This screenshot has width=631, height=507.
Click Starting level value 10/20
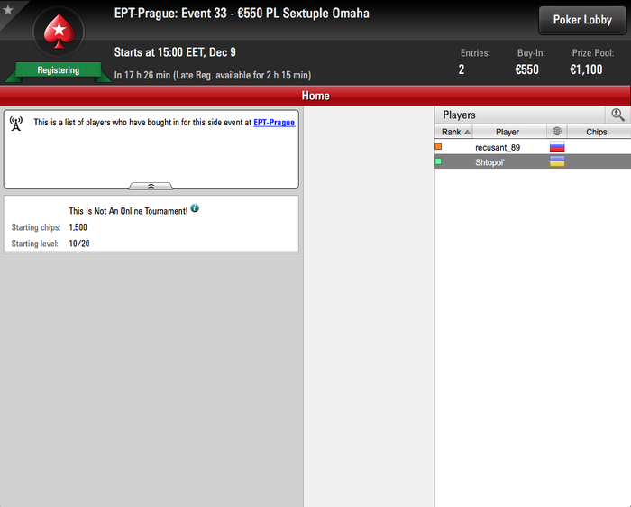coord(79,244)
